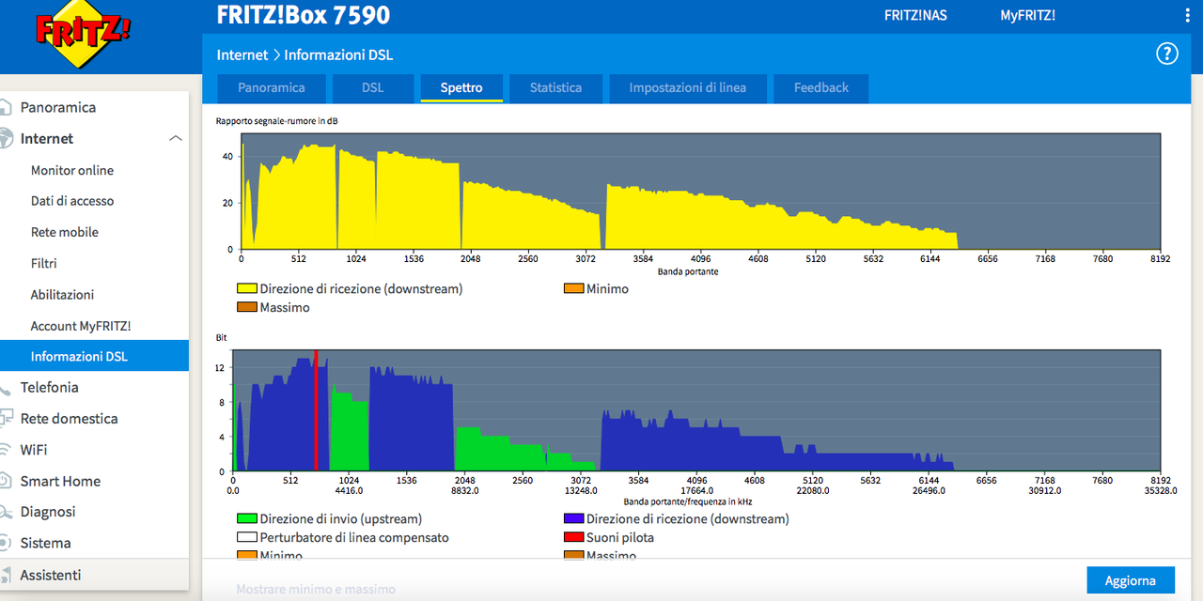The width and height of the screenshot is (1203, 601).
Task: Click the Diagnosi magnifier icon
Action: click(x=7, y=512)
